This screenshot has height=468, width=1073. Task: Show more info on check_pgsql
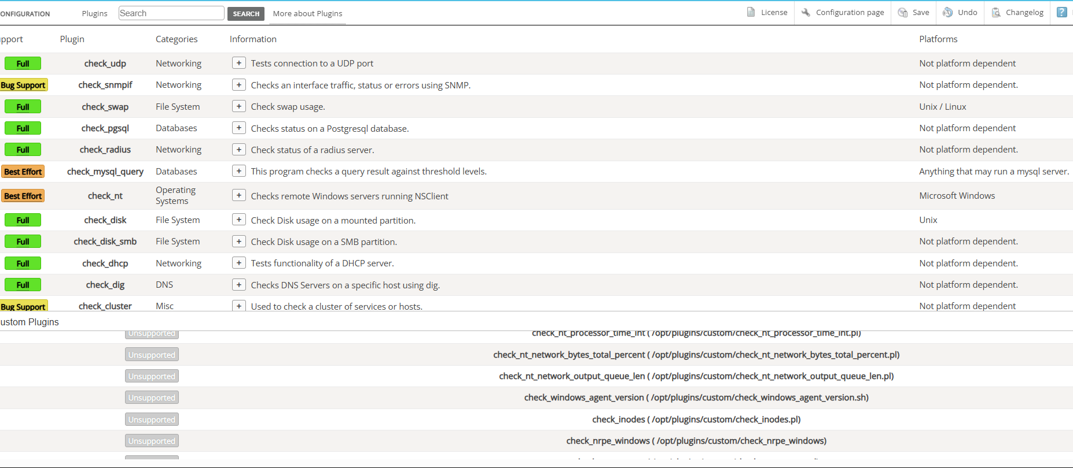(238, 128)
